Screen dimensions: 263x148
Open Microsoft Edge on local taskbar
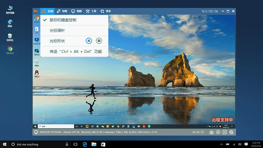(x=85, y=144)
